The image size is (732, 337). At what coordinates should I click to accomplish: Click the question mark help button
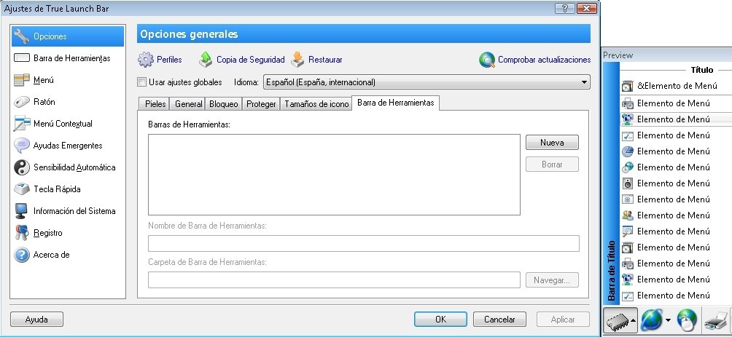click(565, 9)
